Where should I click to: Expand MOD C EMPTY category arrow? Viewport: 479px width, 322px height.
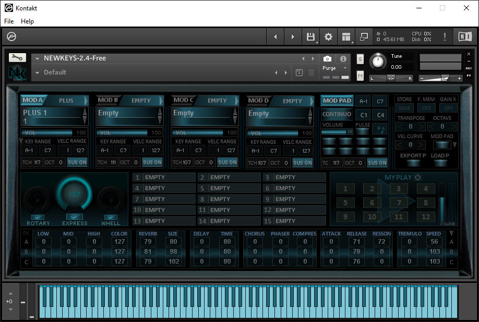(x=236, y=101)
